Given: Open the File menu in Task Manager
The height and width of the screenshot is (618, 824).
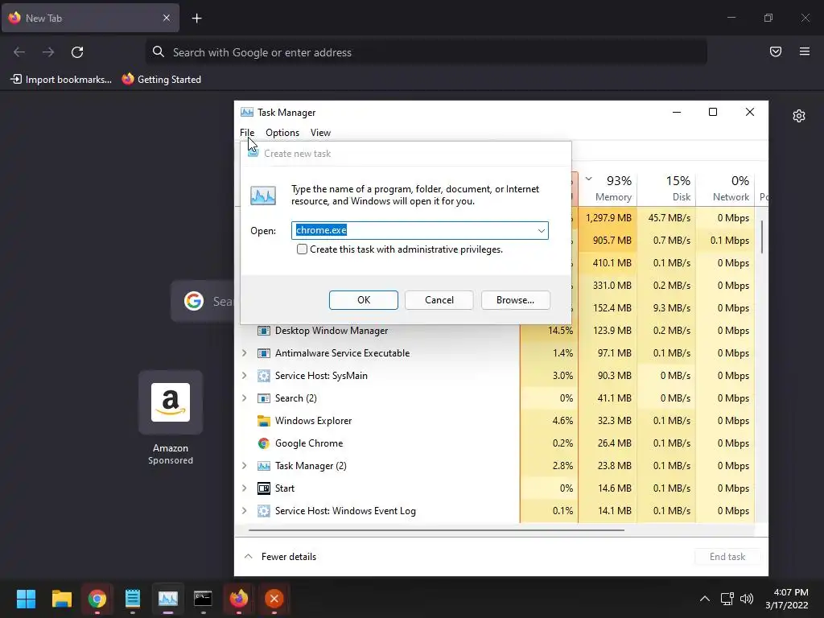Looking at the screenshot, I should click(x=247, y=133).
